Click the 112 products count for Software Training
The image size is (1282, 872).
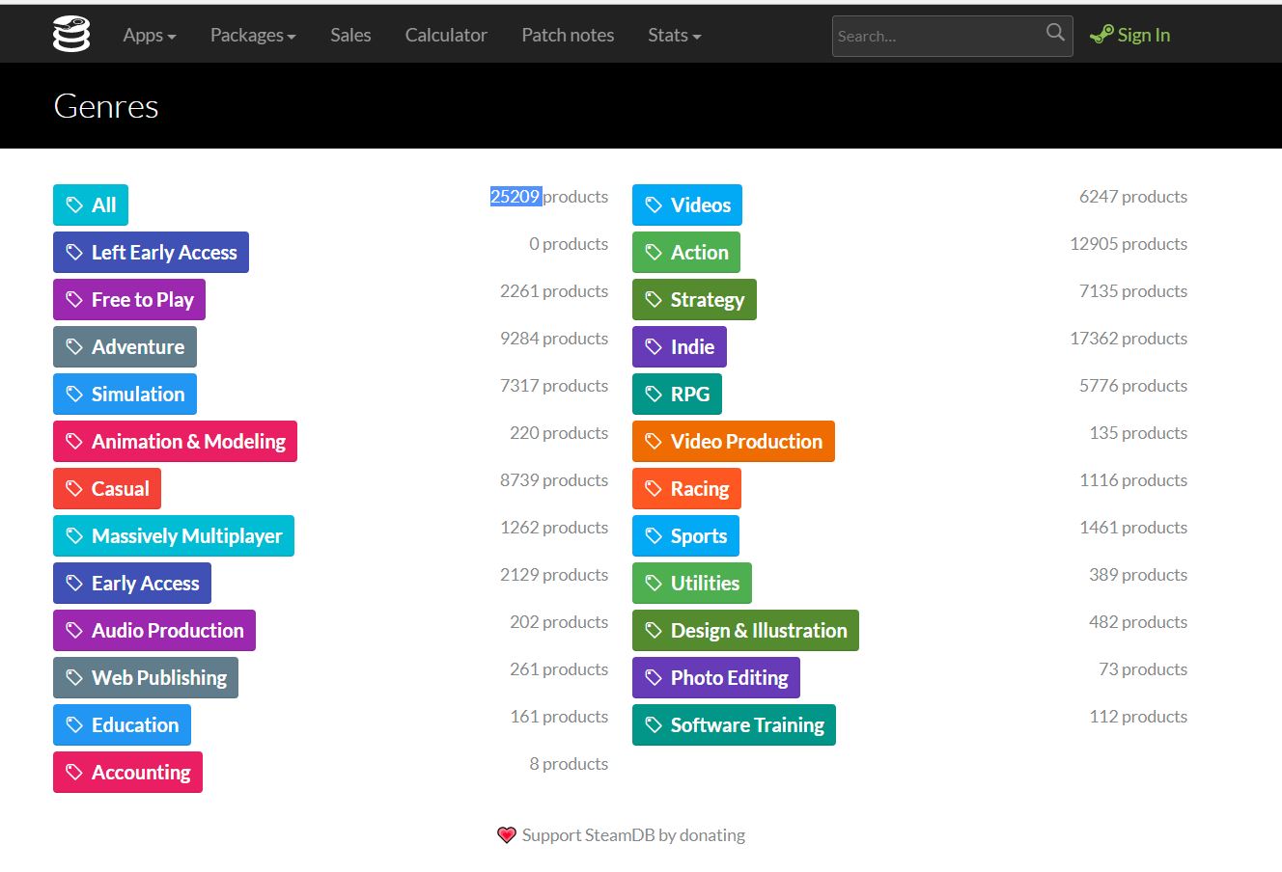pyautogui.click(x=1138, y=716)
